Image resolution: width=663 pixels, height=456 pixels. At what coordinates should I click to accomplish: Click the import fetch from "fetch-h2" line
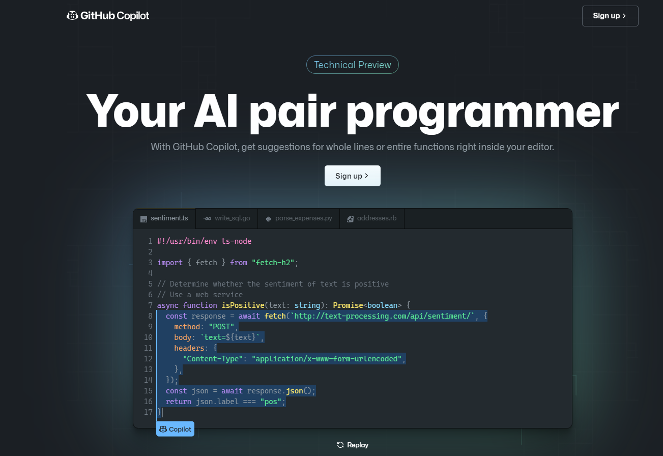[x=227, y=263]
